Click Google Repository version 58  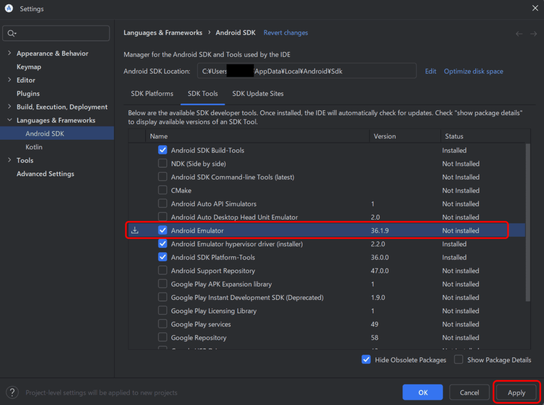(375, 338)
